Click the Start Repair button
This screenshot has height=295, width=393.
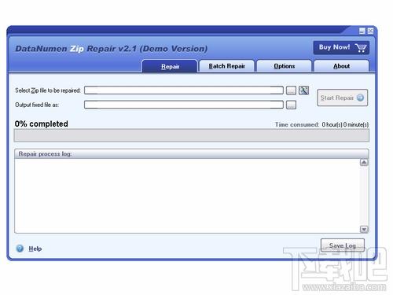pyautogui.click(x=342, y=98)
